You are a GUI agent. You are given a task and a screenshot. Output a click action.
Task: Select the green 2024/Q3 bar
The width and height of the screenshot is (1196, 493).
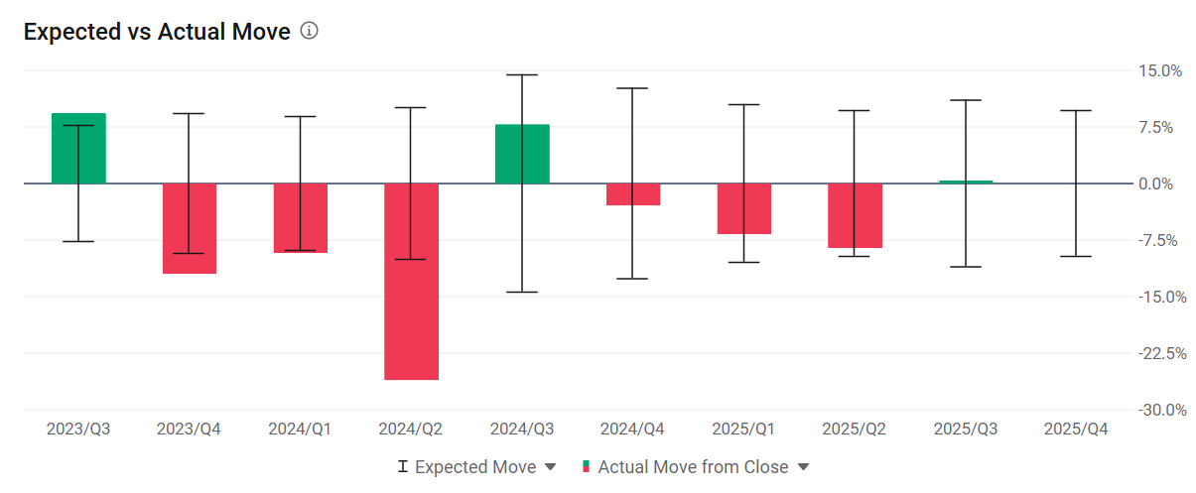(x=522, y=154)
